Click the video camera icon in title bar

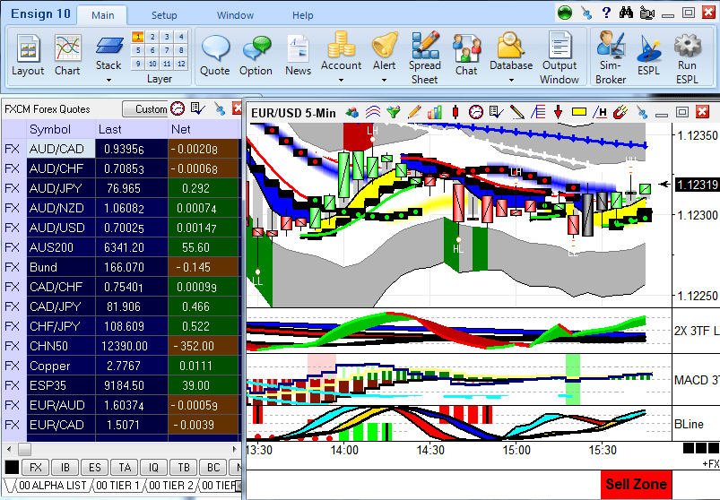click(646, 13)
